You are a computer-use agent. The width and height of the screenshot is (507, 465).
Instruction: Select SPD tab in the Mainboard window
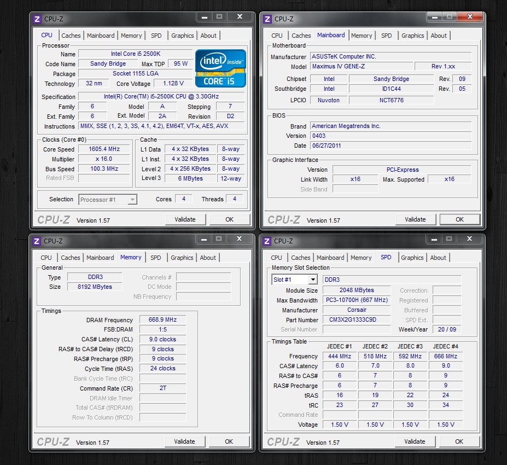click(386, 36)
